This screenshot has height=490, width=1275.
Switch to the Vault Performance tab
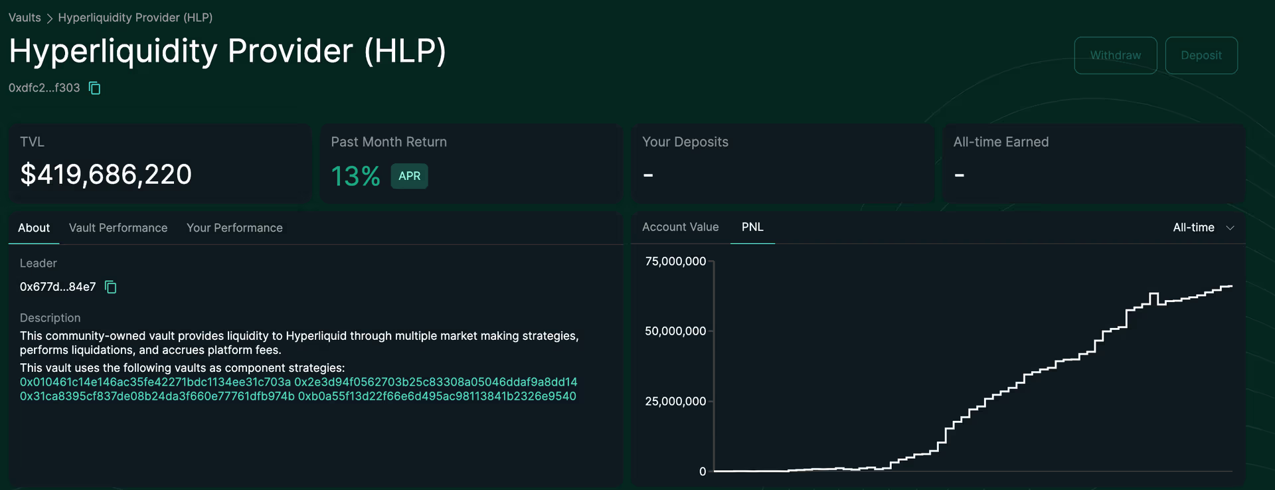pos(118,228)
